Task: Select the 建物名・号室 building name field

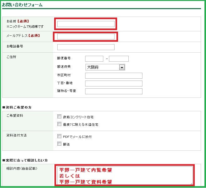Action: 114,91
